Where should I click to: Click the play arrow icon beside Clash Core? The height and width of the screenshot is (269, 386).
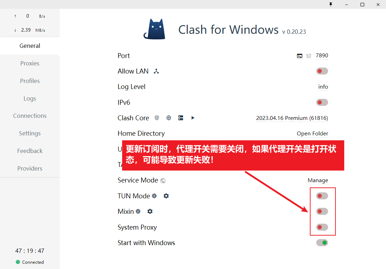click(x=193, y=118)
